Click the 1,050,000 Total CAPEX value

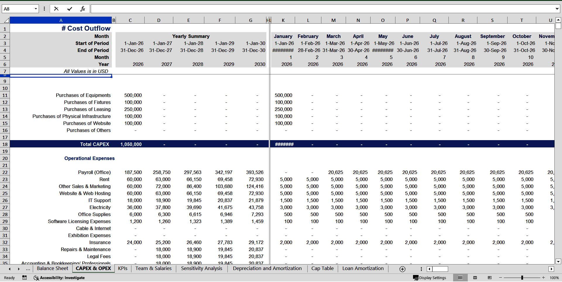pos(131,144)
